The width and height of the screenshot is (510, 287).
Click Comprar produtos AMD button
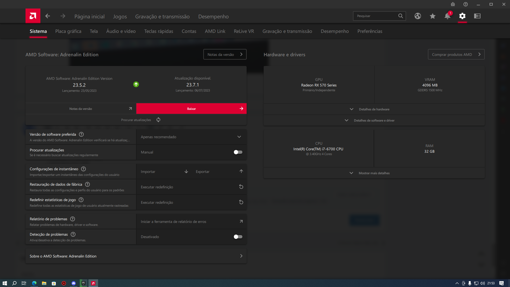[x=456, y=54]
